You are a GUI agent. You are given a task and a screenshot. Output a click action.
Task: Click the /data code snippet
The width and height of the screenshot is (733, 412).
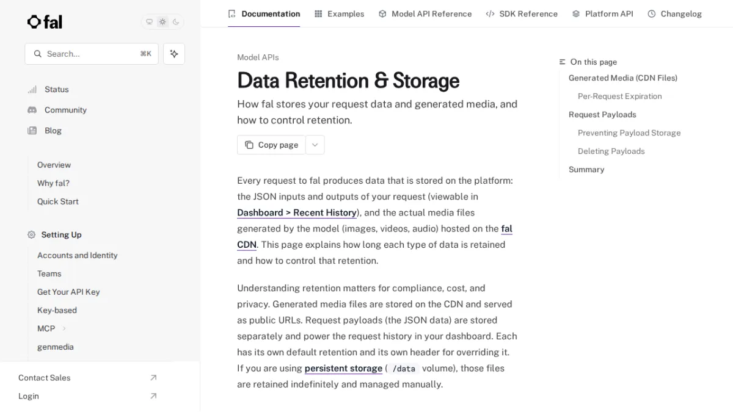coord(404,369)
